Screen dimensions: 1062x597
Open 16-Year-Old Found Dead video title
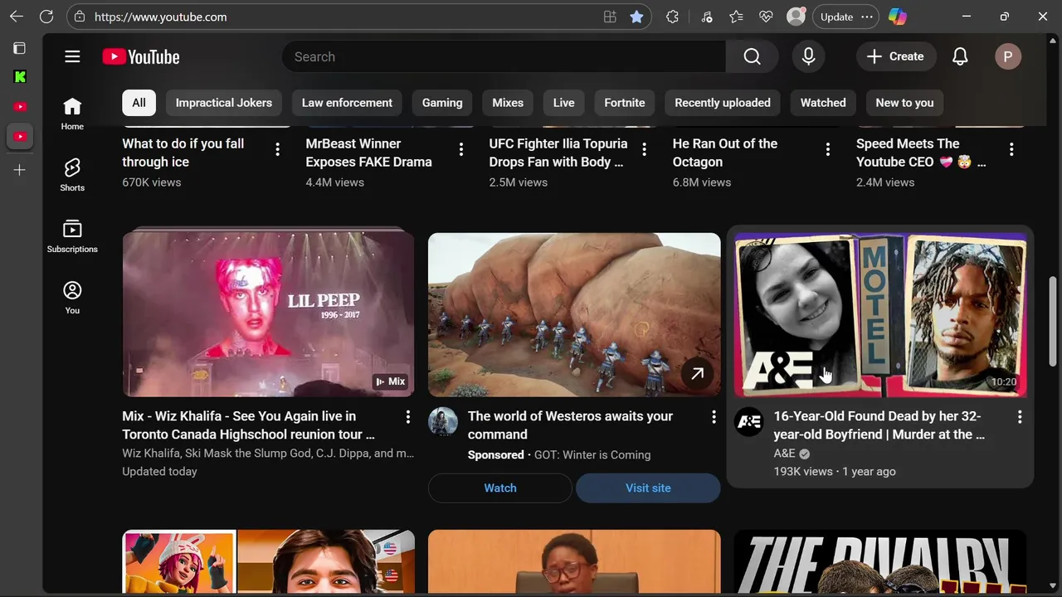tap(879, 425)
